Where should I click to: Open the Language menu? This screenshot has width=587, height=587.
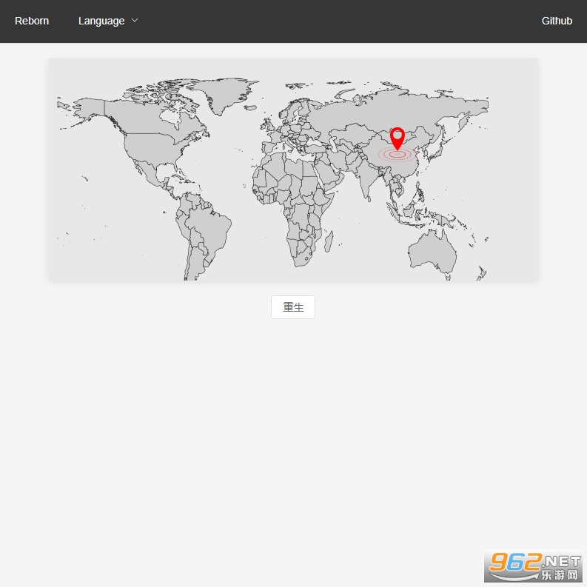(x=101, y=21)
